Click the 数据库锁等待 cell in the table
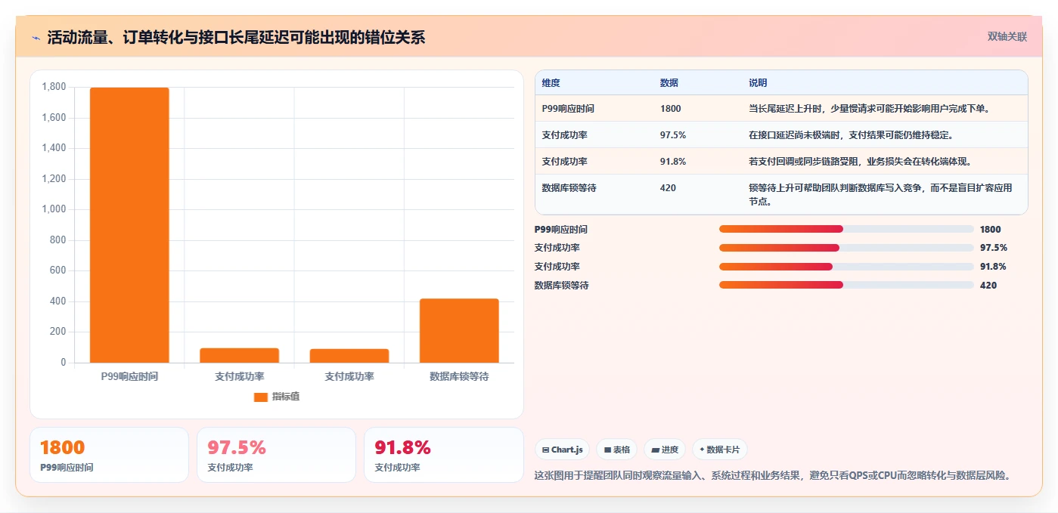The height and width of the screenshot is (513, 1058). tap(569, 188)
